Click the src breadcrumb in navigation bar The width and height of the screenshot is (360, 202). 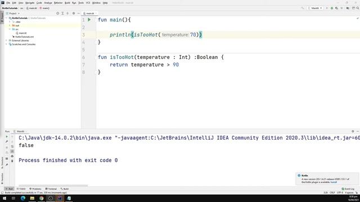(22, 8)
